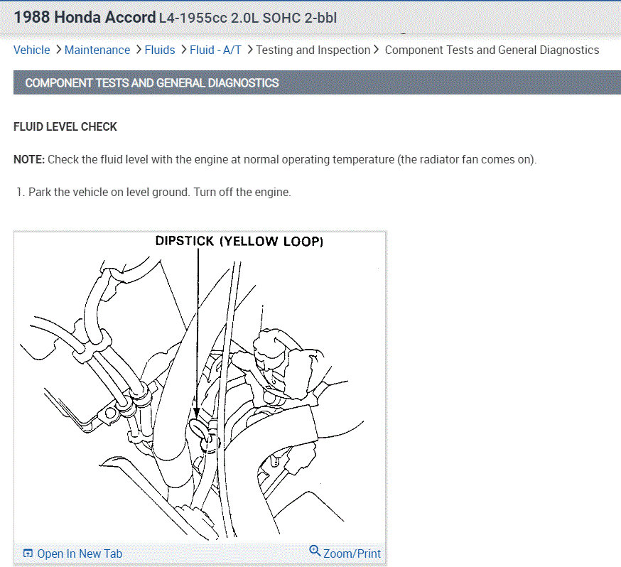Click the Zoom/Print magnifier icon
This screenshot has height=567, width=621.
(315, 551)
